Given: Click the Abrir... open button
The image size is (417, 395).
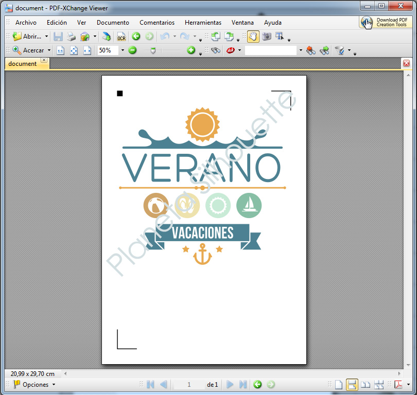Looking at the screenshot, I should point(27,37).
